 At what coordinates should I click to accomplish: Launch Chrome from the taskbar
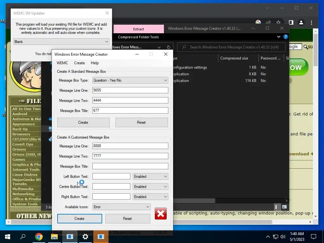39,236
